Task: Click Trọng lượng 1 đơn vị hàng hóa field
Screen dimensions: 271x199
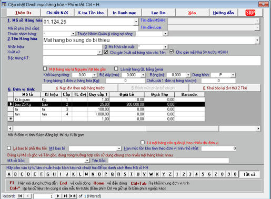Action: click(x=125, y=81)
